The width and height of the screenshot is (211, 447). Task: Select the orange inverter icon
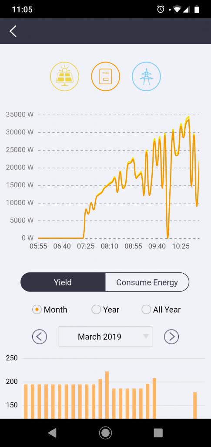click(106, 76)
